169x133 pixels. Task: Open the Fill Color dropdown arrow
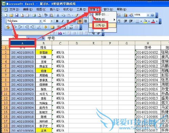coord(149,21)
